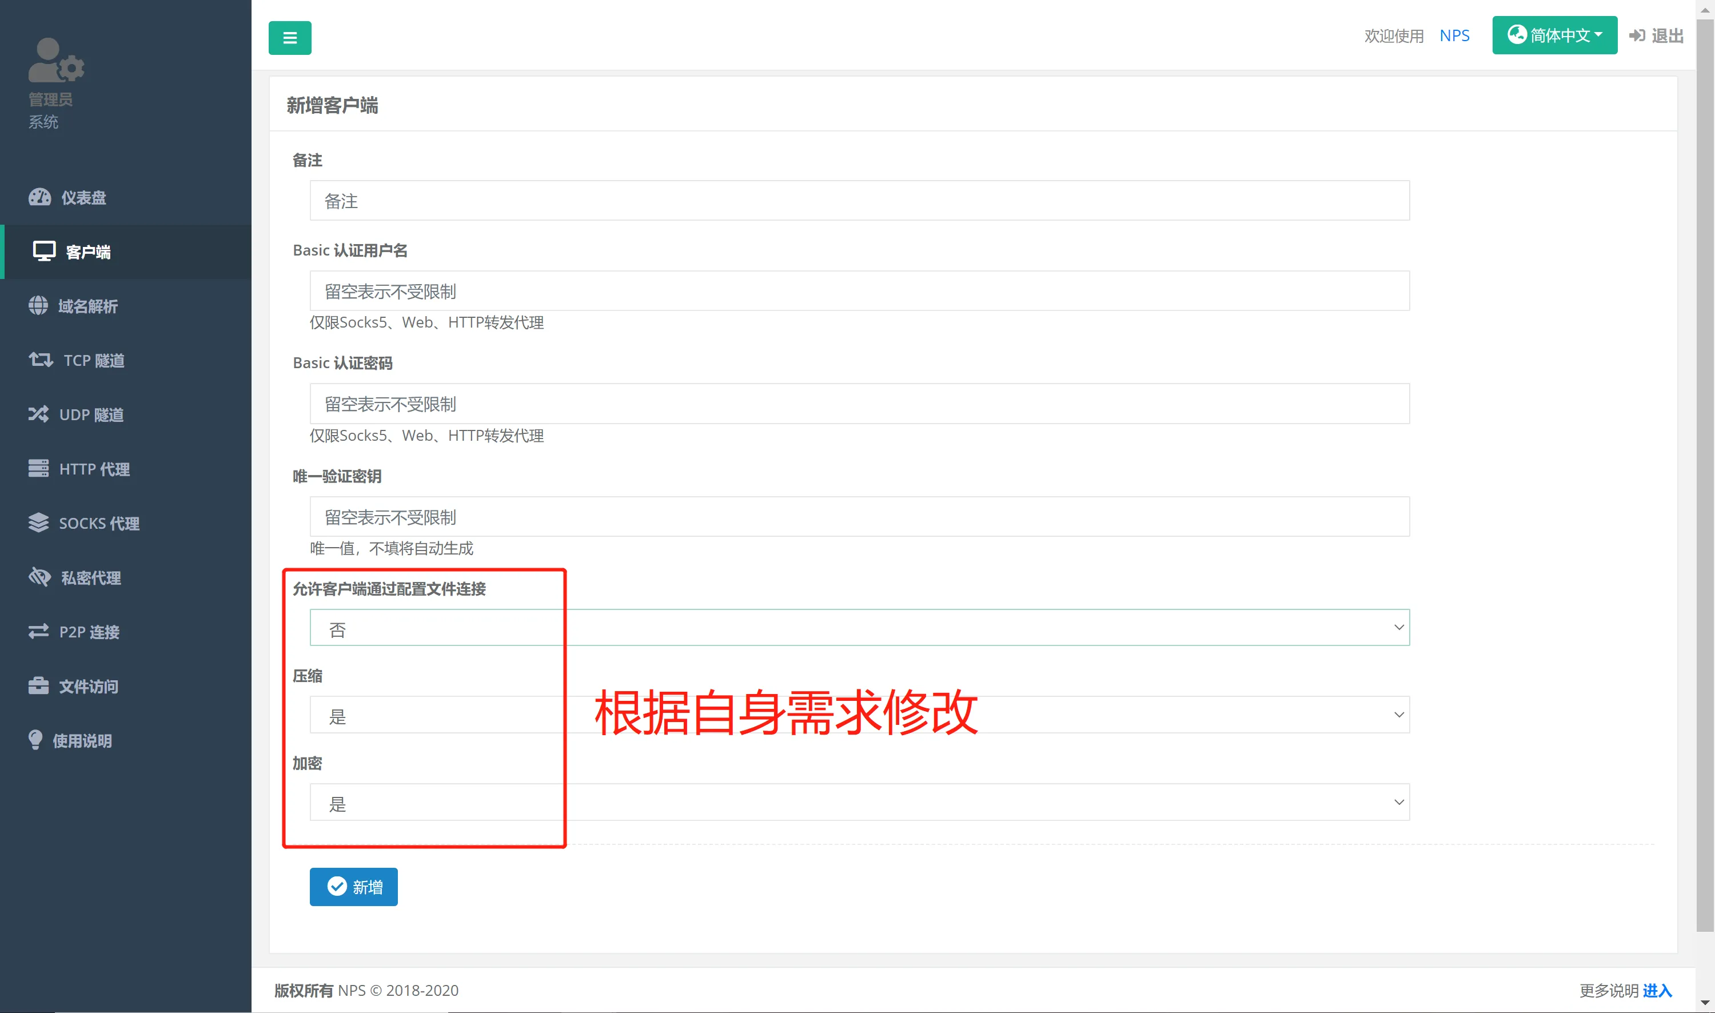Viewport: 1715px width, 1013px height.
Task: Click the HTTP 代理 server icon
Action: 38,468
